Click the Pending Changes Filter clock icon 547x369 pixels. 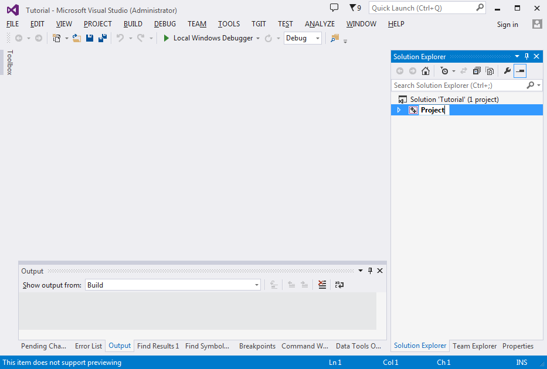pyautogui.click(x=444, y=71)
